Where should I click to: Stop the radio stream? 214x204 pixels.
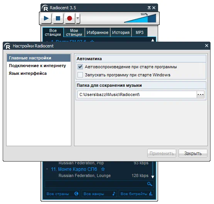tap(58, 18)
